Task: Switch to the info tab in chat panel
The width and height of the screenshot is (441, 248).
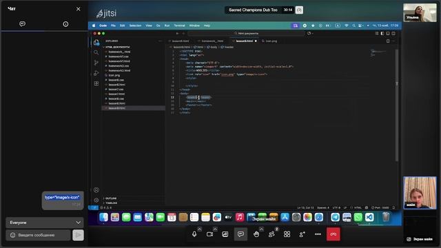Action: pyautogui.click(x=65, y=24)
